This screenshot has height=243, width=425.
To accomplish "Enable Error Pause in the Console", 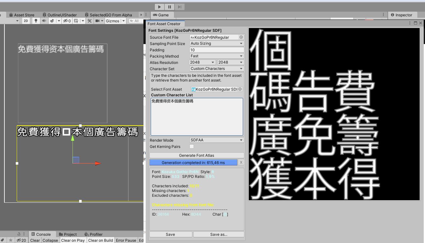I will (x=126, y=240).
